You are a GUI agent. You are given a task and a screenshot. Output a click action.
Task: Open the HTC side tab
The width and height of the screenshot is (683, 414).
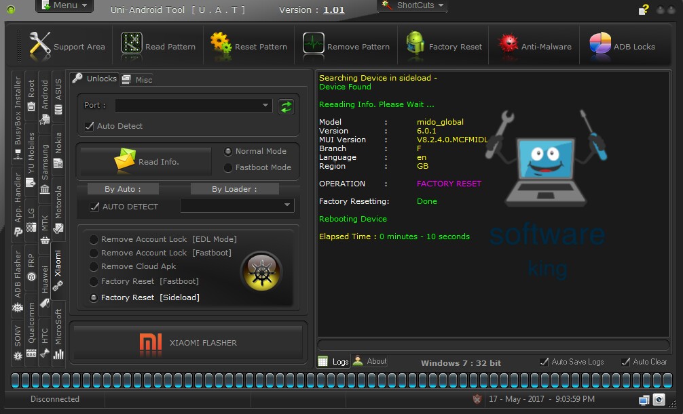point(45,342)
